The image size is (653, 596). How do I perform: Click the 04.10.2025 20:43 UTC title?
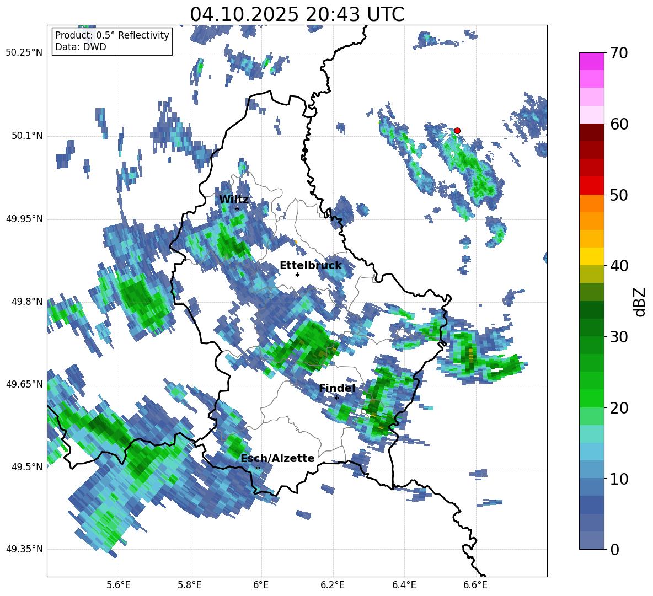[297, 14]
